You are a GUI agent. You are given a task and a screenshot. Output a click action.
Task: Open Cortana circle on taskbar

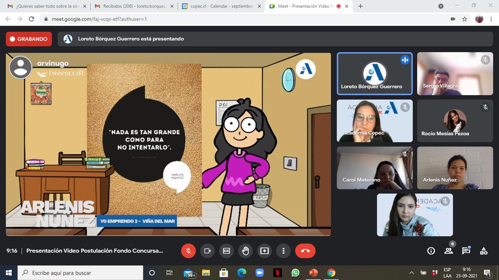[x=152, y=273]
